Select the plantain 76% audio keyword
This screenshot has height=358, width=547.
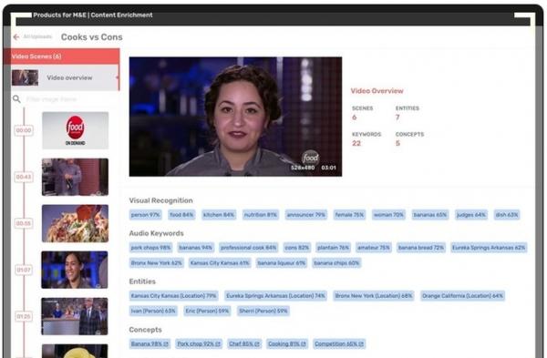pyautogui.click(x=333, y=248)
